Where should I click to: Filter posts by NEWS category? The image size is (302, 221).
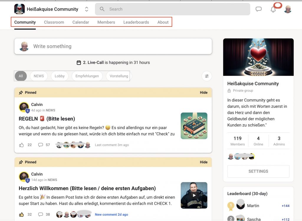(39, 76)
